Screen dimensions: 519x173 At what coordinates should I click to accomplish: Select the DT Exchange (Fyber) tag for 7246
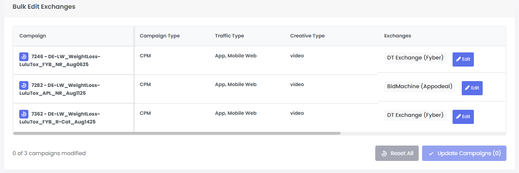(415, 58)
